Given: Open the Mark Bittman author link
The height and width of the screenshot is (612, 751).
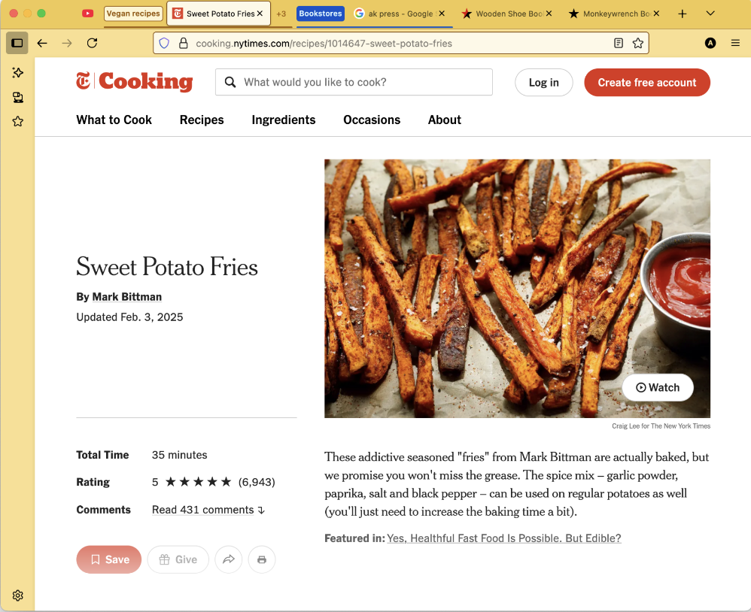Looking at the screenshot, I should click(126, 297).
